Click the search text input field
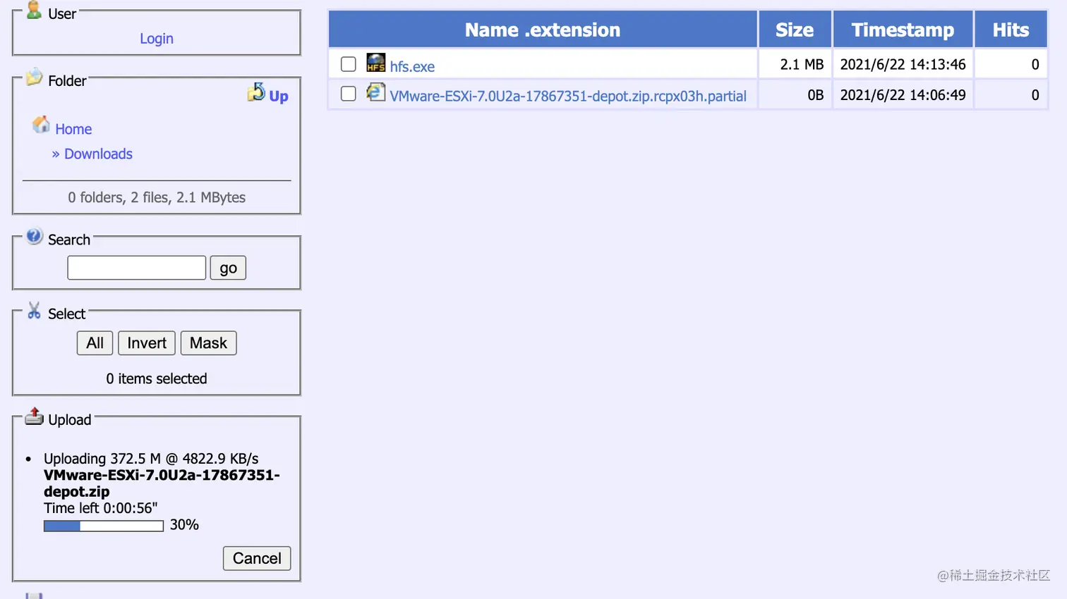This screenshot has height=599, width=1067. point(137,268)
